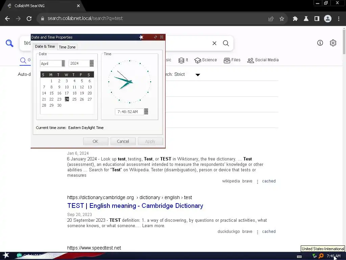The width and height of the screenshot is (346, 260).
Task: Open three-dot menu of Cambridge result
Action: (x=257, y=232)
